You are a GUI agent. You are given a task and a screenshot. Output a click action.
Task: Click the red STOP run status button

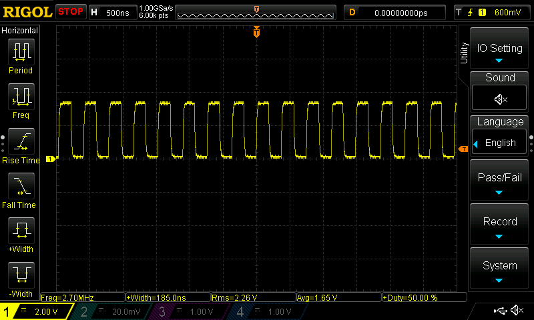click(x=71, y=12)
